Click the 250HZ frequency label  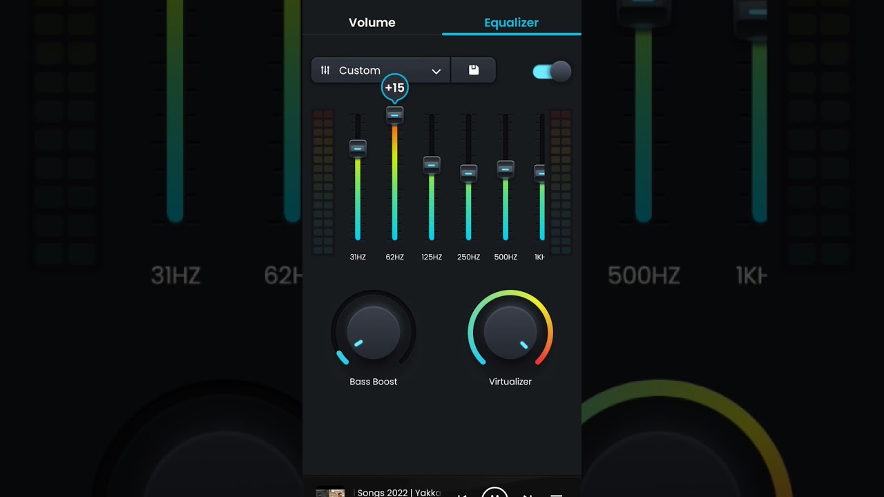click(468, 257)
